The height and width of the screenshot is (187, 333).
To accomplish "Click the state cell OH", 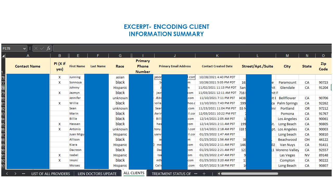I will tap(307, 139).
